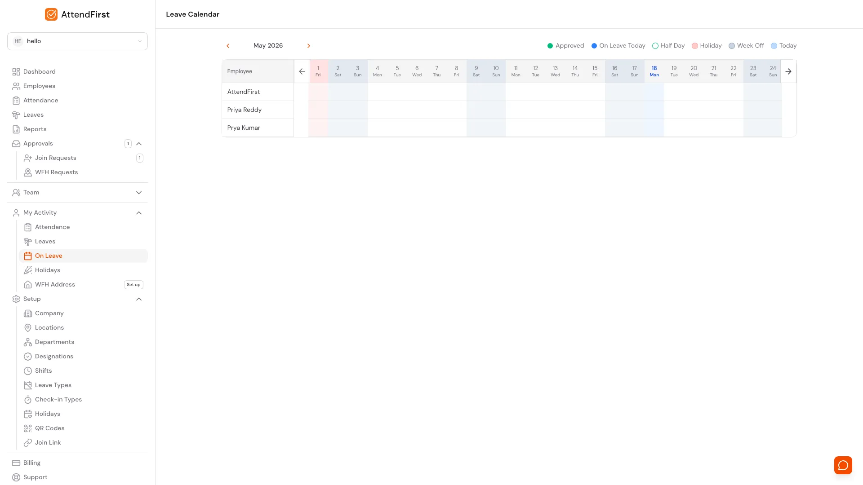Click the Week Off legend dot
The height and width of the screenshot is (485, 863).
732,46
